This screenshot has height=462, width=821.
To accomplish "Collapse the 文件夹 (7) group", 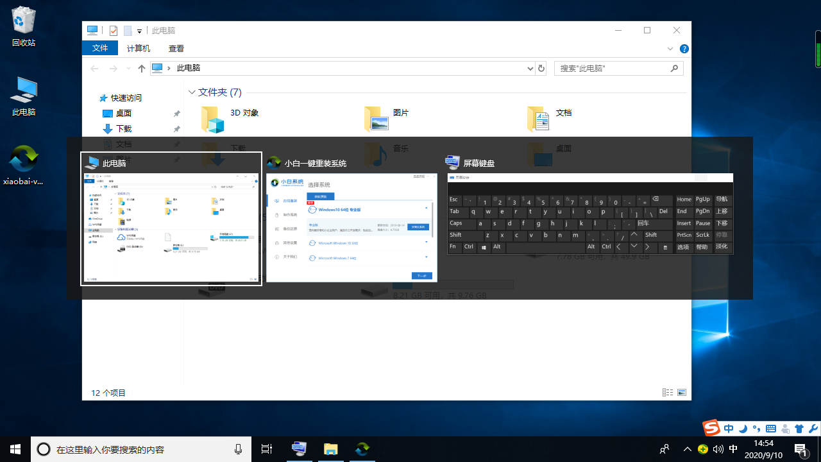I will click(192, 92).
